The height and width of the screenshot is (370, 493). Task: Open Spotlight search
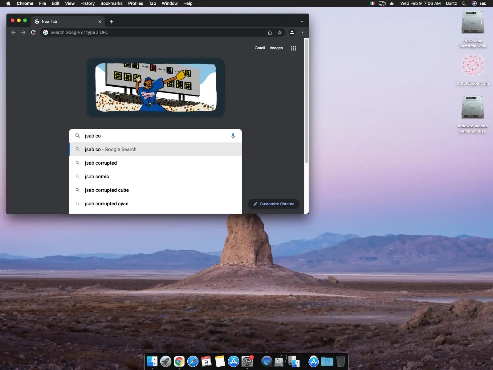[x=464, y=3]
